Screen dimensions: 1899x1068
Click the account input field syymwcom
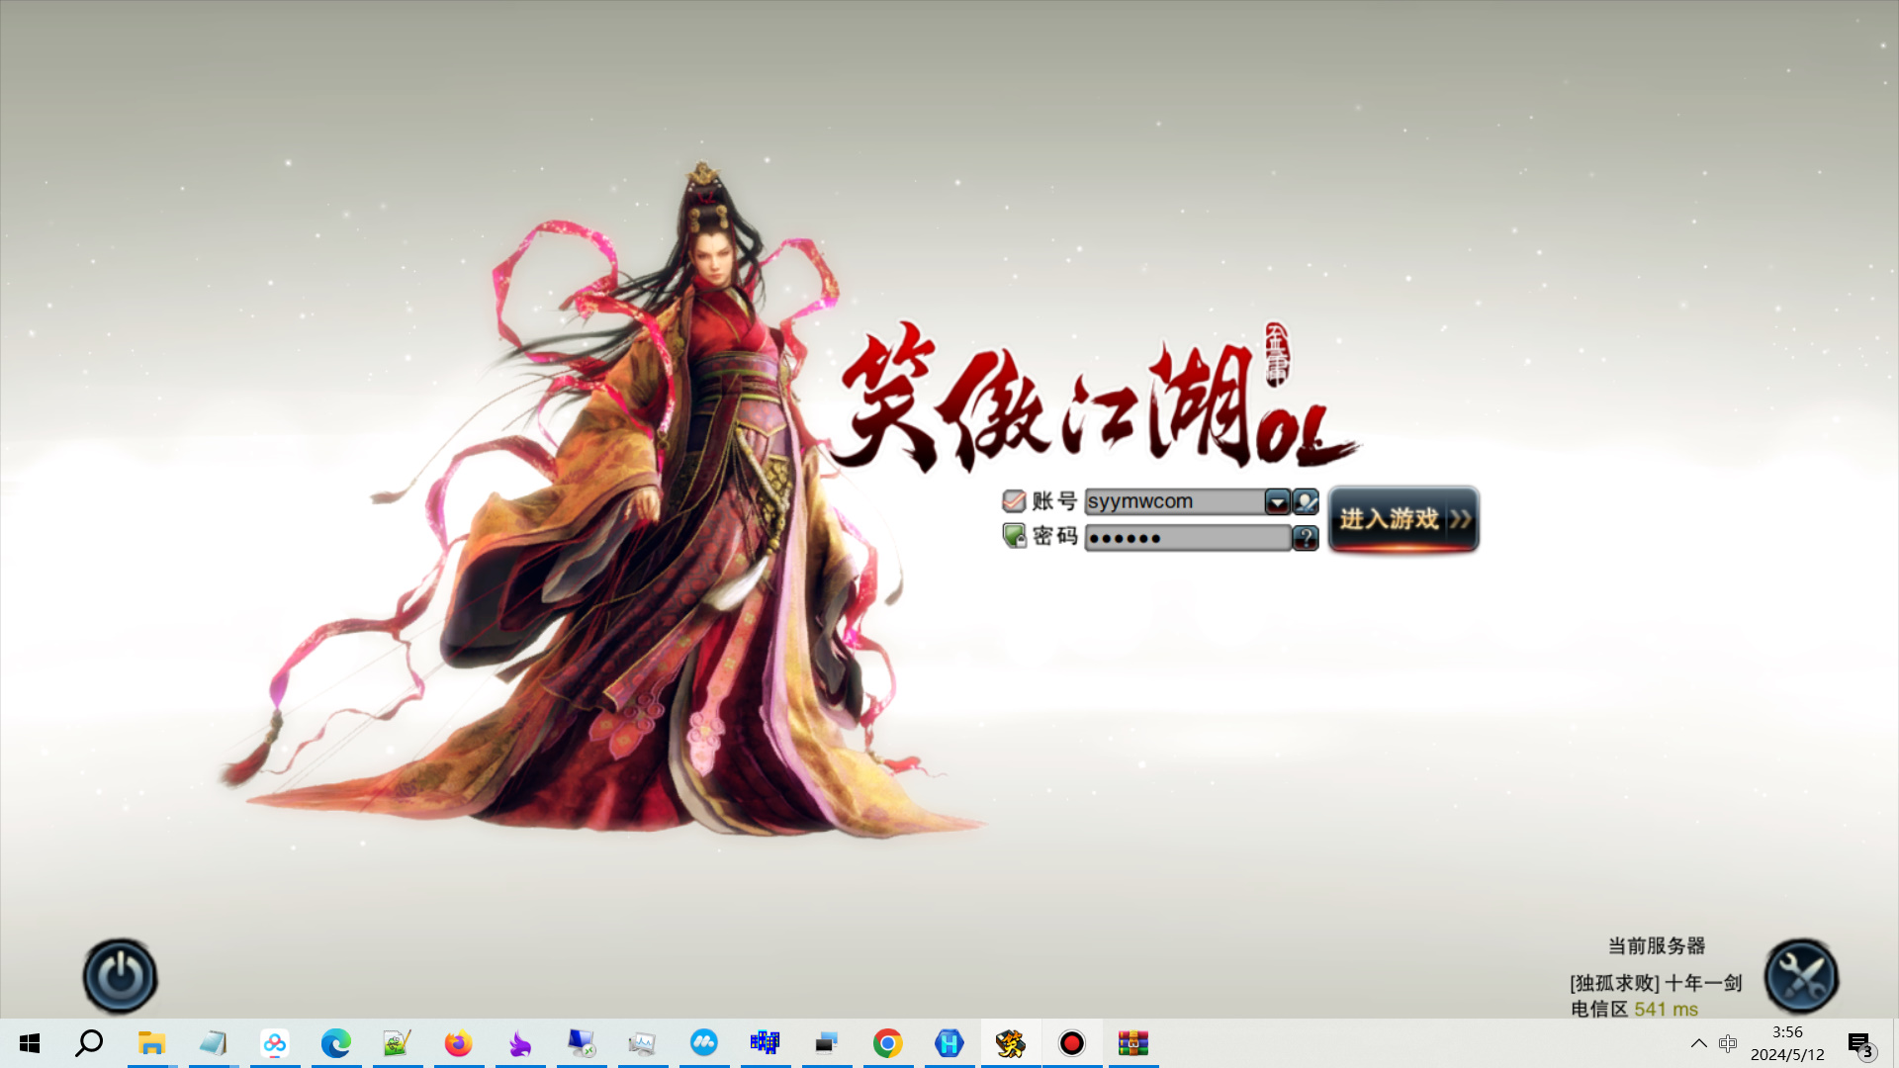[1173, 501]
